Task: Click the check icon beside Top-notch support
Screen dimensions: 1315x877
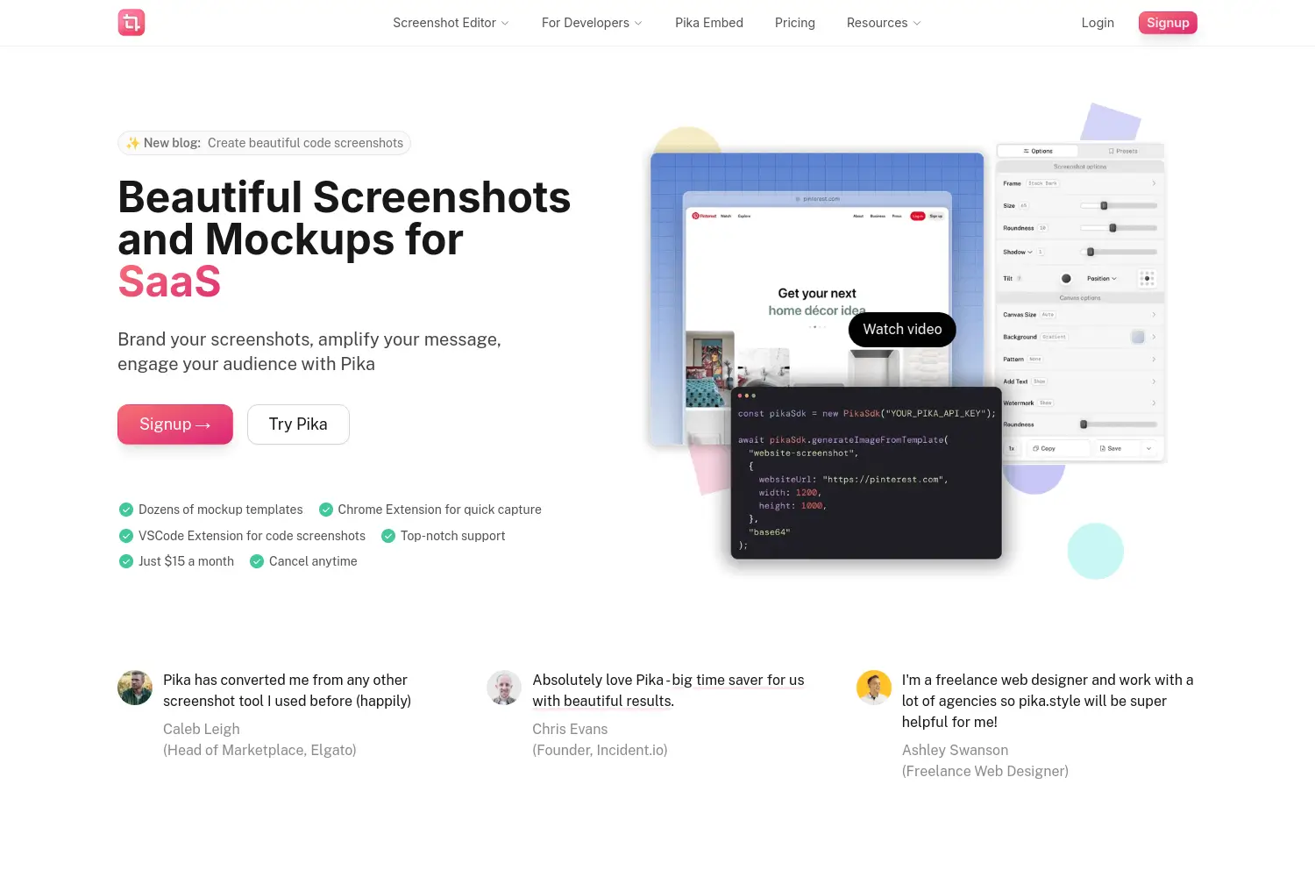Action: [x=388, y=536]
